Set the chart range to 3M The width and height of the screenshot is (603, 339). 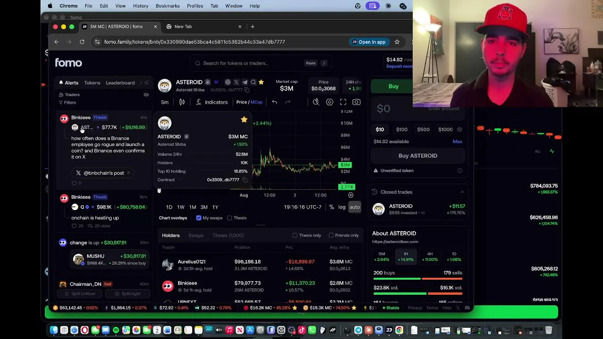tap(204, 207)
